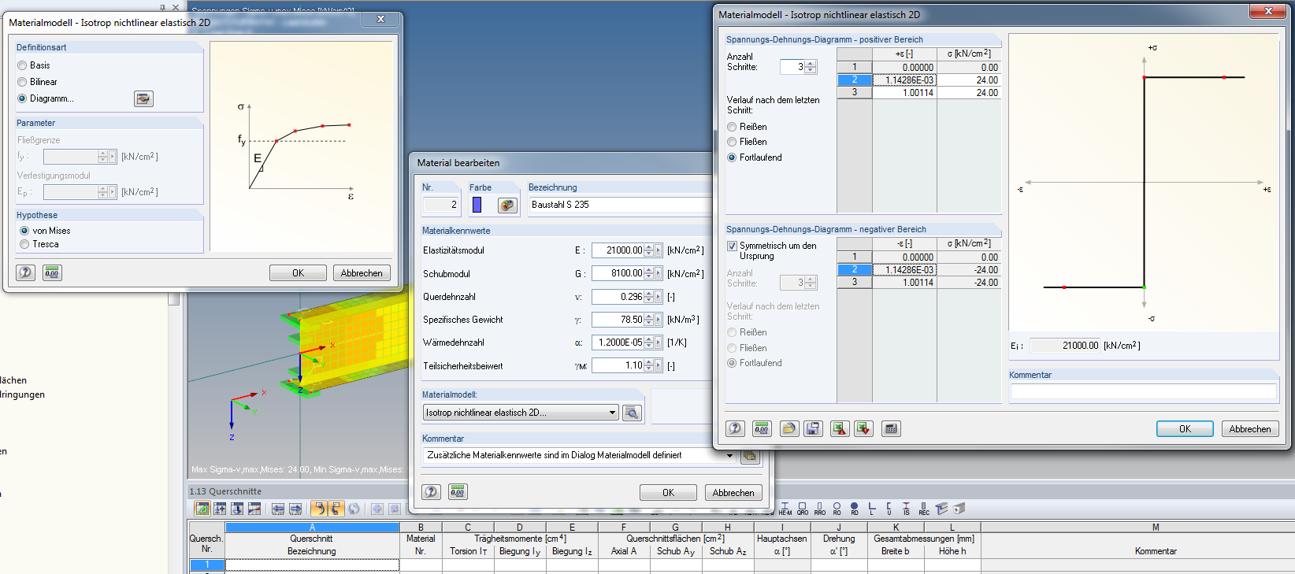Image resolution: width=1295 pixels, height=574 pixels.
Task: Click the left arrow table icon in Querschnitte toolbar
Action: 278,509
